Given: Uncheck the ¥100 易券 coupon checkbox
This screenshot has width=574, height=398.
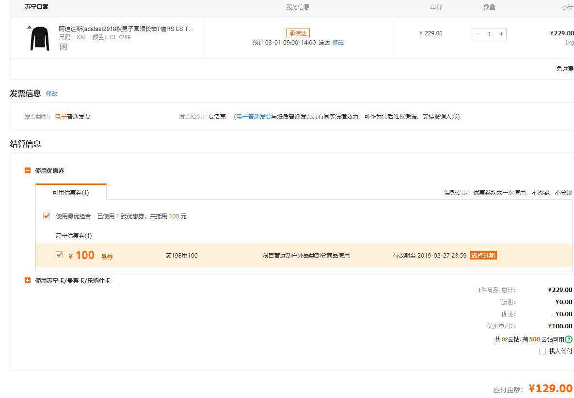Looking at the screenshot, I should click(59, 255).
